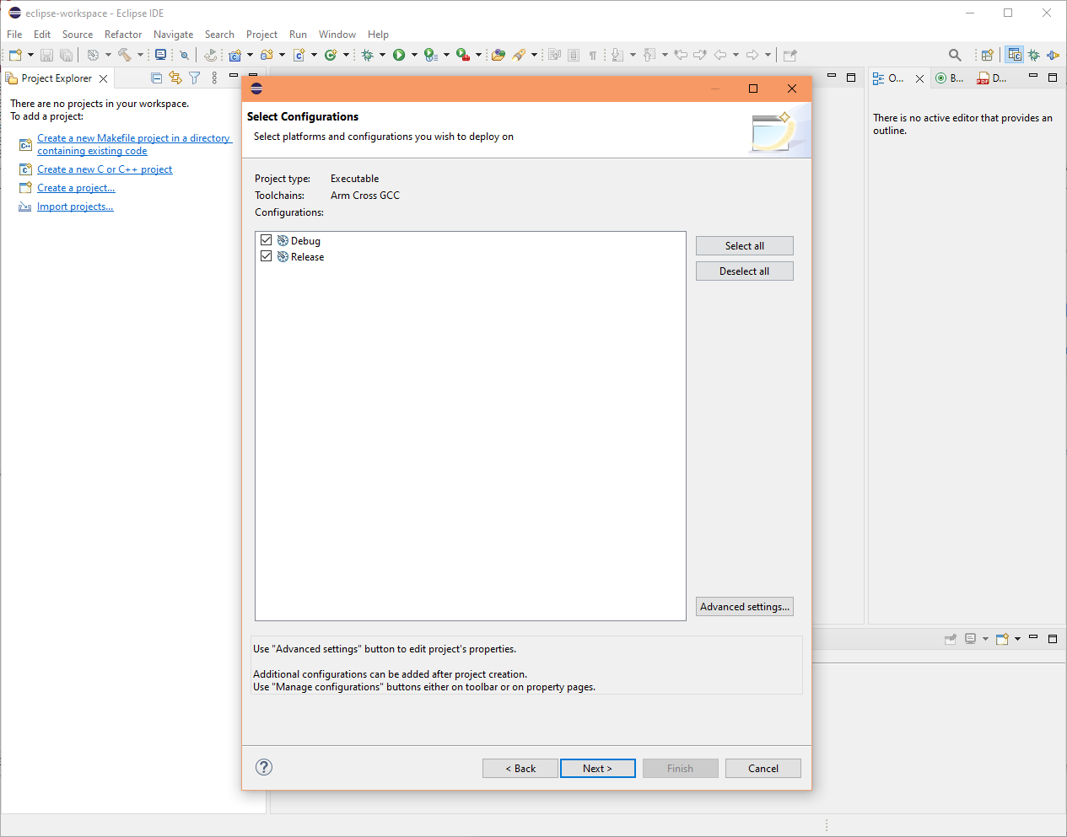Click the toolbar Search magnifier icon
Viewport: 1067px width, 837px height.
(x=955, y=55)
